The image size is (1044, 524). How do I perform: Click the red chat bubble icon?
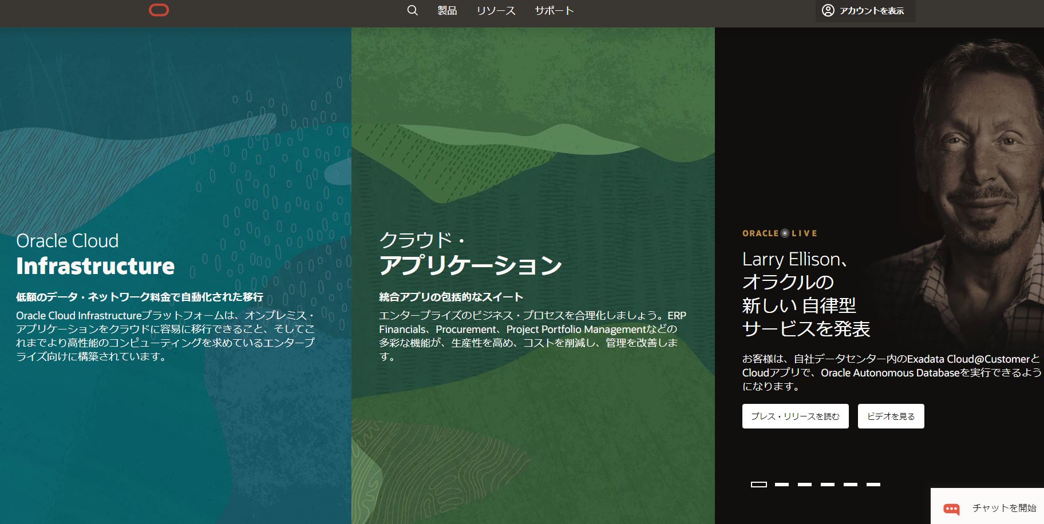click(x=951, y=508)
